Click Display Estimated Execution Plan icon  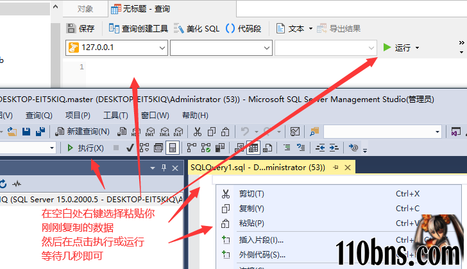coord(144,148)
